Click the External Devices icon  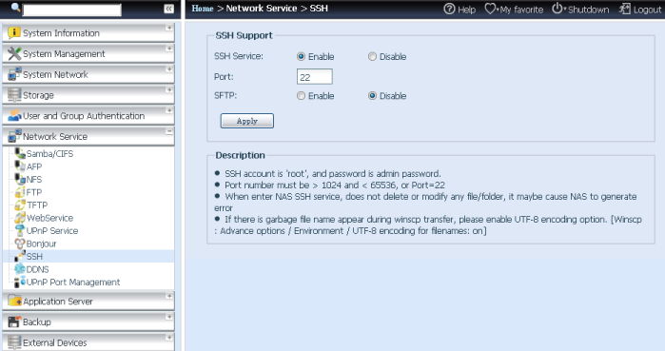[14, 342]
